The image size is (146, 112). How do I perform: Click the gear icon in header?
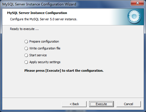pos(134,17)
